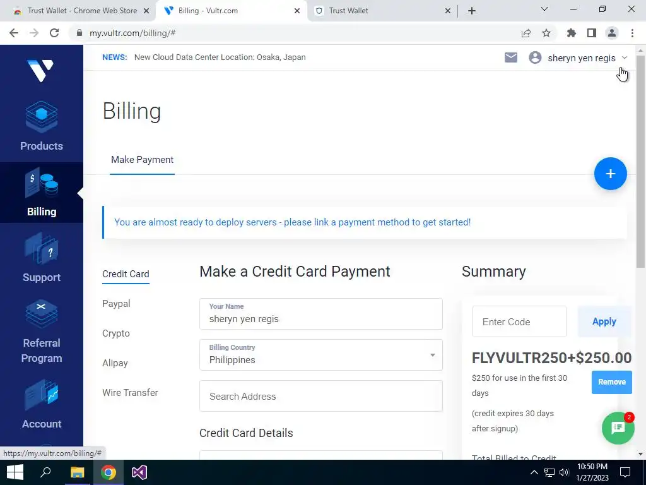Open the Referral Program section
Viewport: 646px width, 485px height.
coord(42,331)
